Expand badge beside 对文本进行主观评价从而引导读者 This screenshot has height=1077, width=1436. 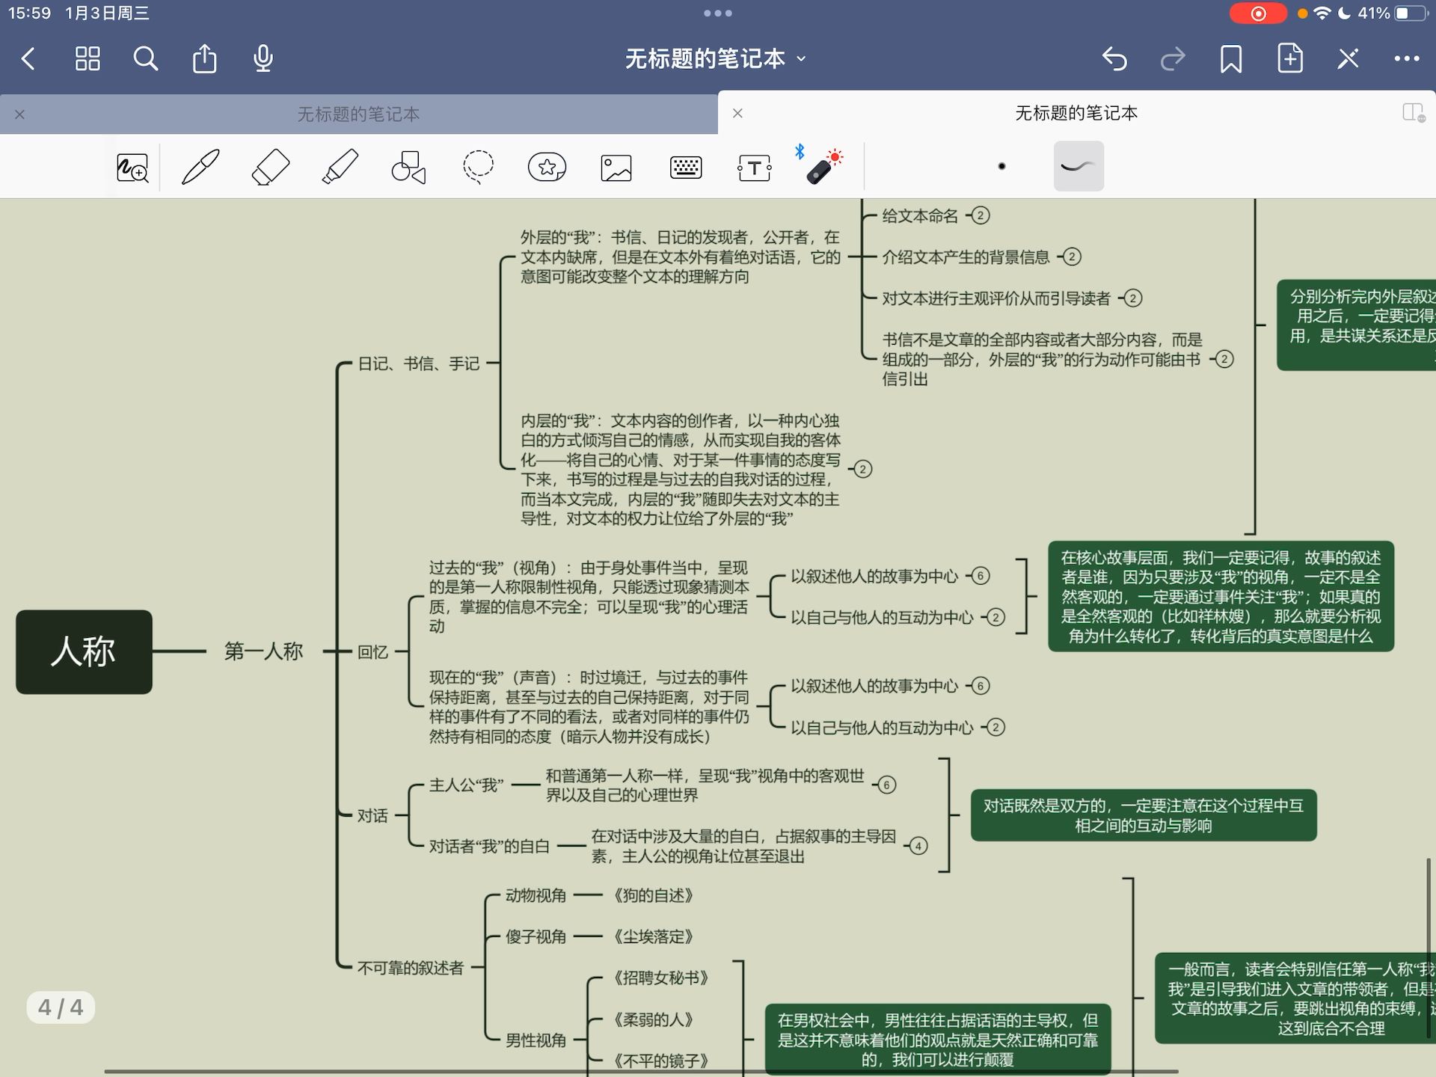point(1133,298)
